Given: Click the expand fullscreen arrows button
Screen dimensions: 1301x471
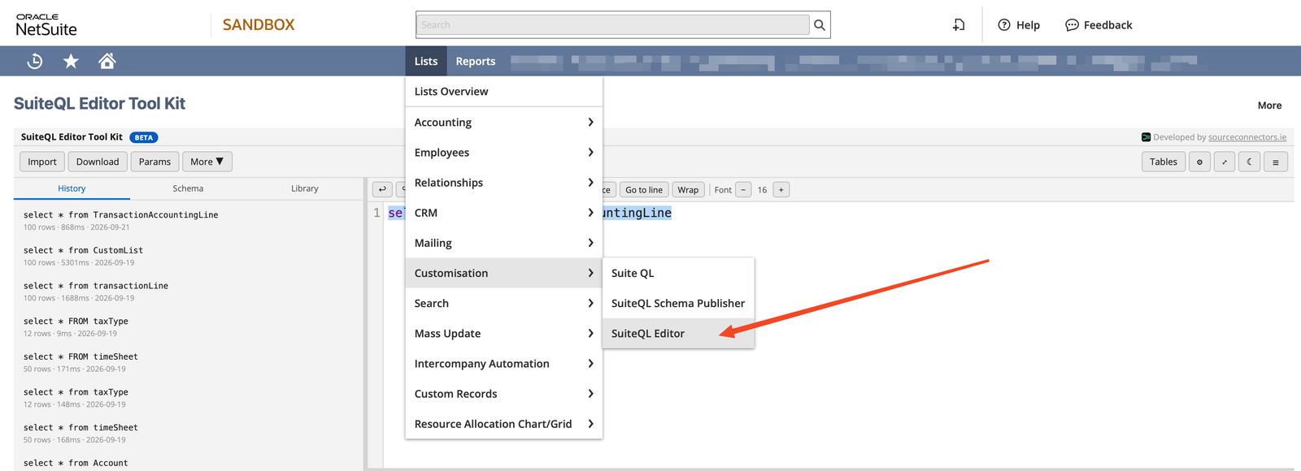Looking at the screenshot, I should pos(1225,162).
